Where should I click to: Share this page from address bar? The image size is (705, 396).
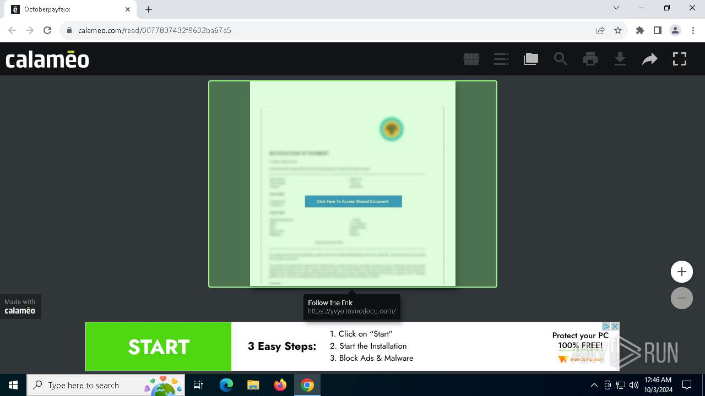[600, 30]
